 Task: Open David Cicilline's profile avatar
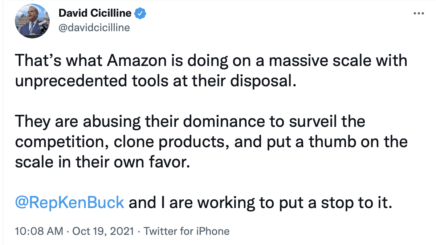click(32, 22)
